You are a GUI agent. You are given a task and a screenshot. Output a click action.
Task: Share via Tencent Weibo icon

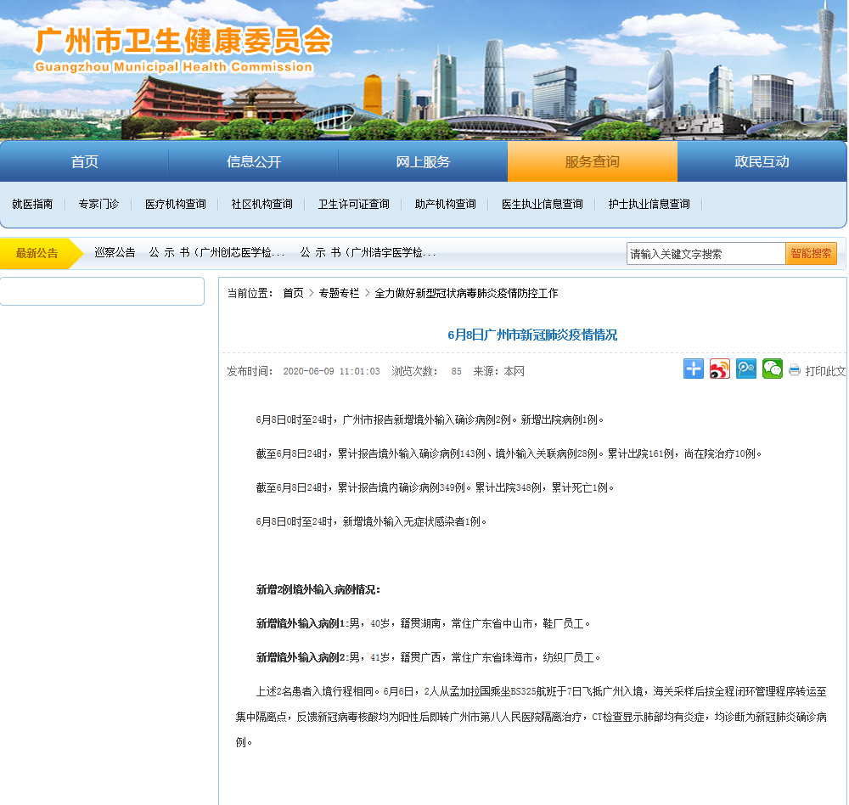746,369
